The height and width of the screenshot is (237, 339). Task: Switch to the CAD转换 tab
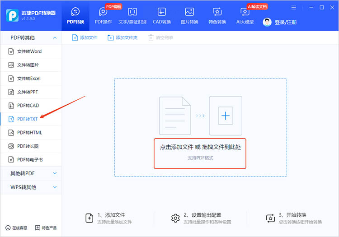(162, 15)
